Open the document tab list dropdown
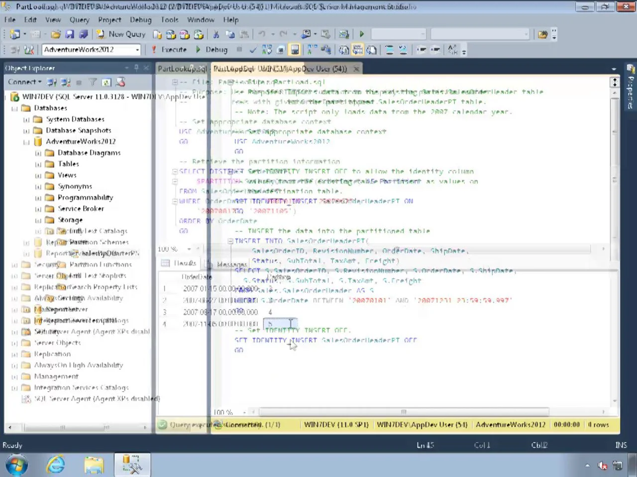The image size is (637, 477). tap(614, 69)
